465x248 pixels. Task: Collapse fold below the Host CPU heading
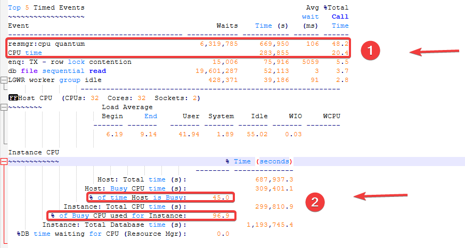(4, 107)
